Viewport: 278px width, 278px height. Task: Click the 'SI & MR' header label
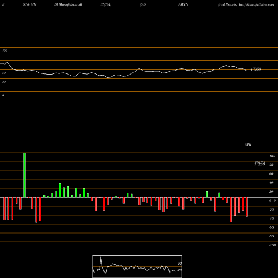[x=29, y=4]
